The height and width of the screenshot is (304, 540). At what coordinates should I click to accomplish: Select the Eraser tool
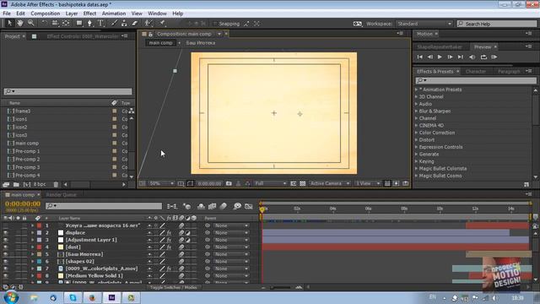[x=135, y=23]
